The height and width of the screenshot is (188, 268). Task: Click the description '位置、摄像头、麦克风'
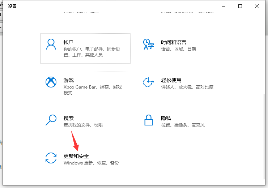(183, 125)
